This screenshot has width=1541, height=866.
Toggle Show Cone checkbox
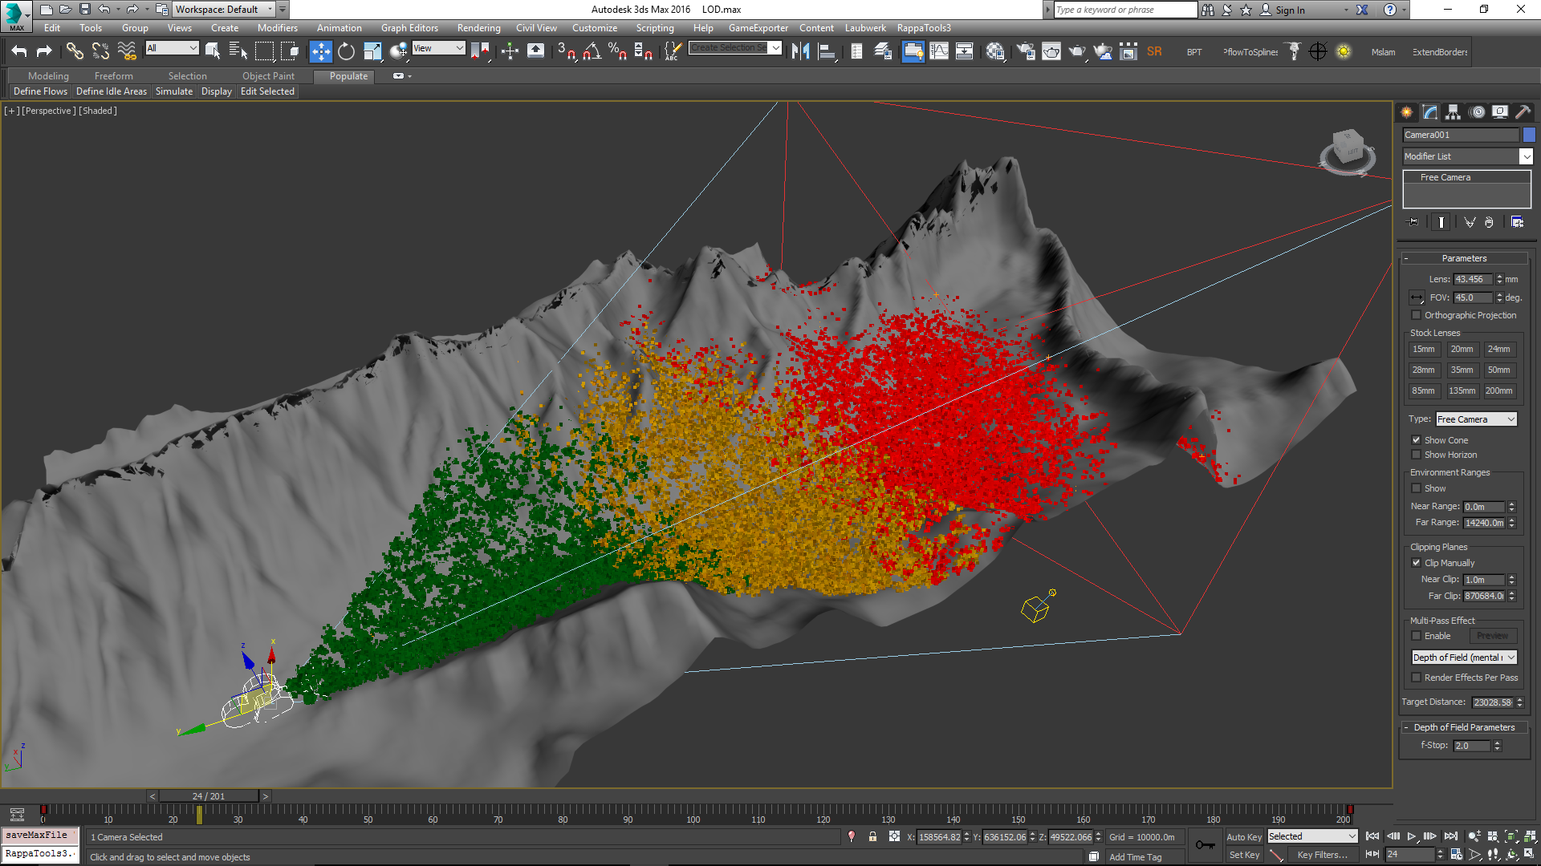pyautogui.click(x=1417, y=440)
